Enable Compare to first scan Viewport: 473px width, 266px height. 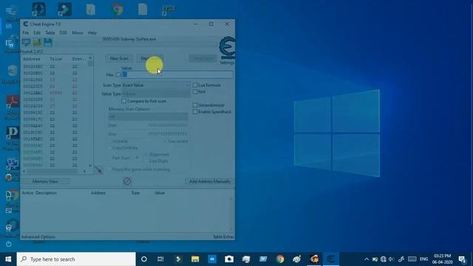[x=123, y=101]
